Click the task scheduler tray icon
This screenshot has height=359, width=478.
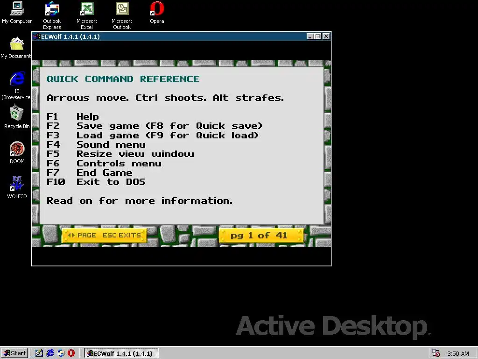click(x=436, y=353)
